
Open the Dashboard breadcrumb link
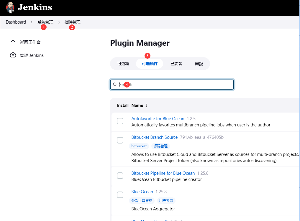pos(16,22)
